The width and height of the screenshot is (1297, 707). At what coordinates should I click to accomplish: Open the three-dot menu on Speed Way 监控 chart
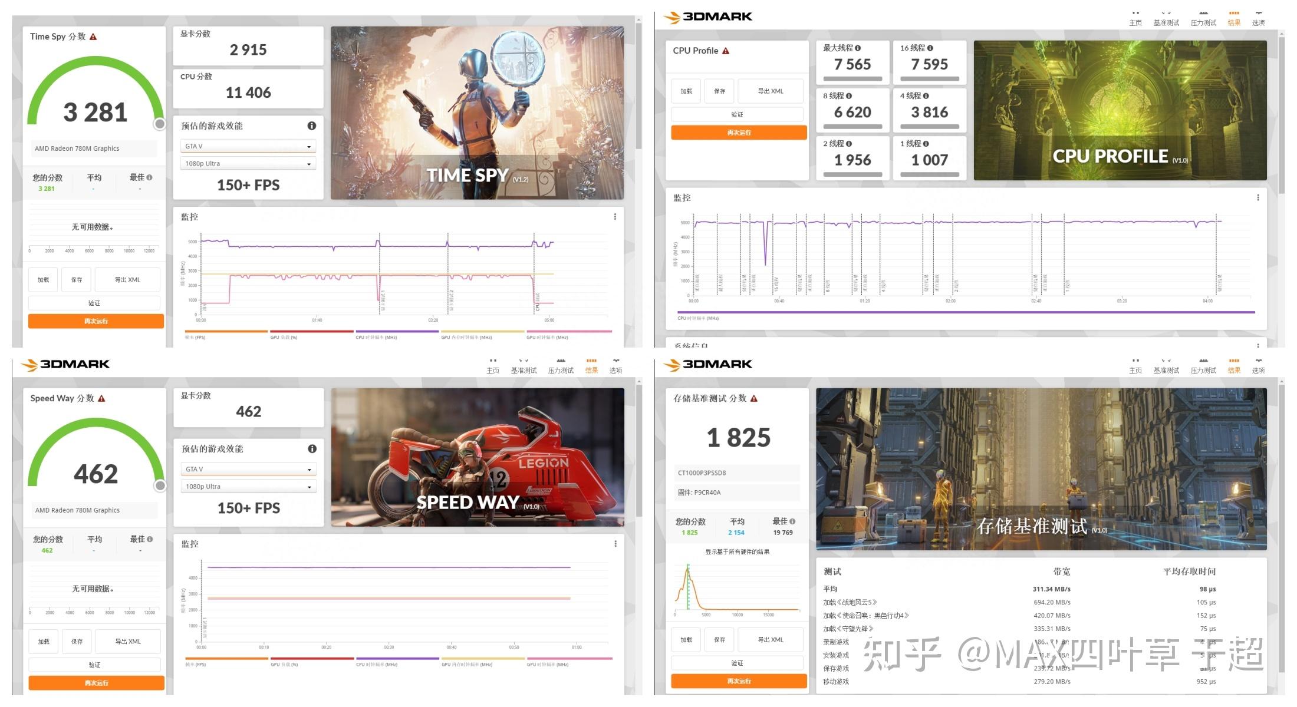(x=615, y=544)
